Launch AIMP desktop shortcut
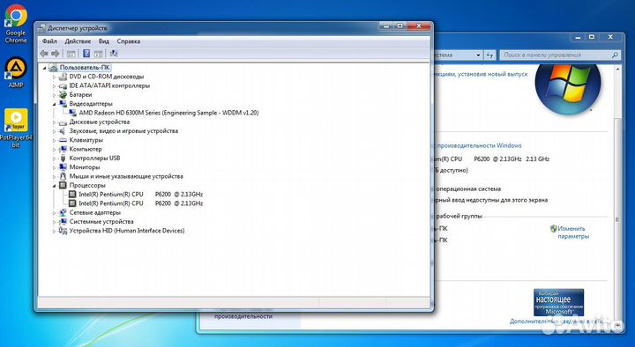 click(x=16, y=72)
